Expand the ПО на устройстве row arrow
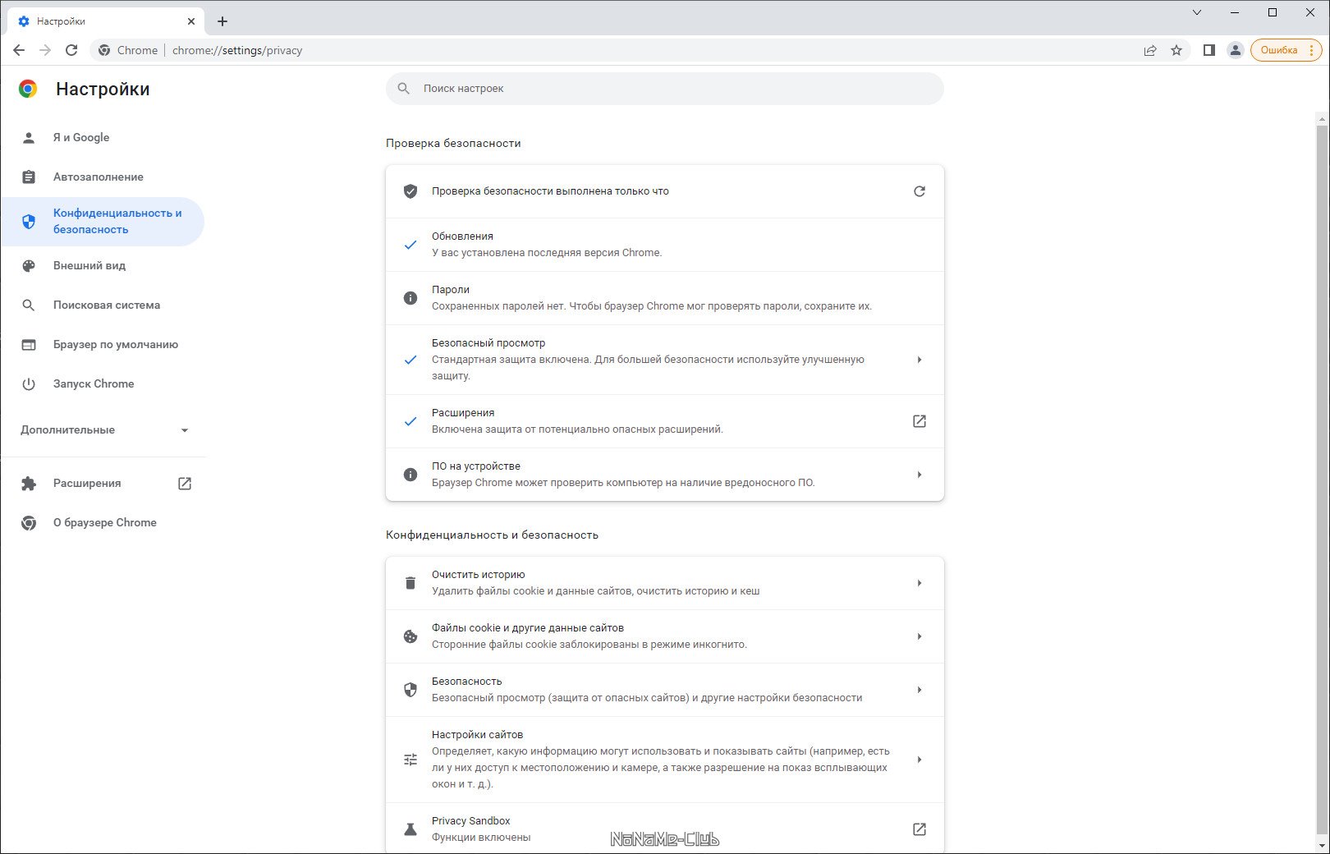The image size is (1330, 854). pyautogui.click(x=919, y=475)
